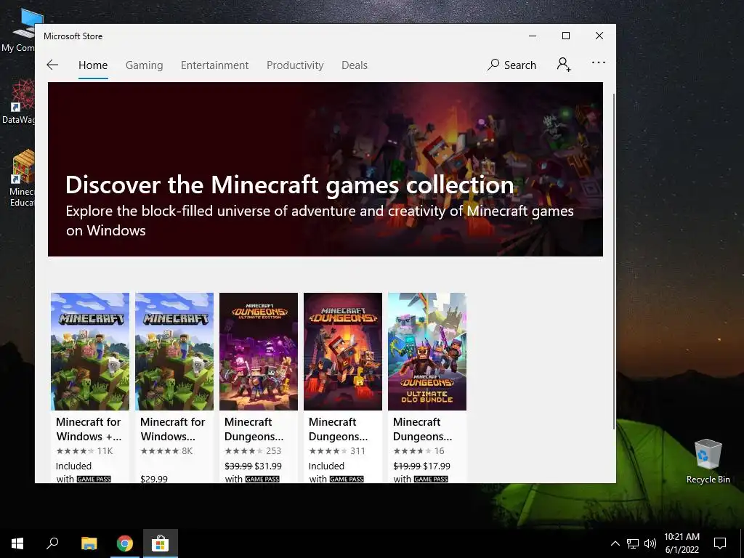Open the sign-in account icon
744x558 pixels.
click(x=564, y=64)
